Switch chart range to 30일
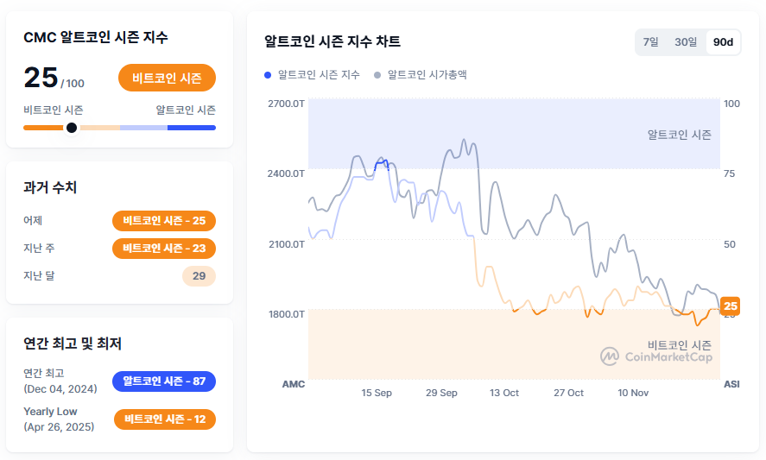The width and height of the screenshot is (766, 460). 686,42
